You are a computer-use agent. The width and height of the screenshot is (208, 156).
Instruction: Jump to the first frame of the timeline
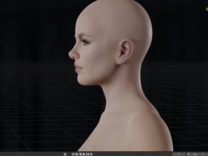(73, 154)
